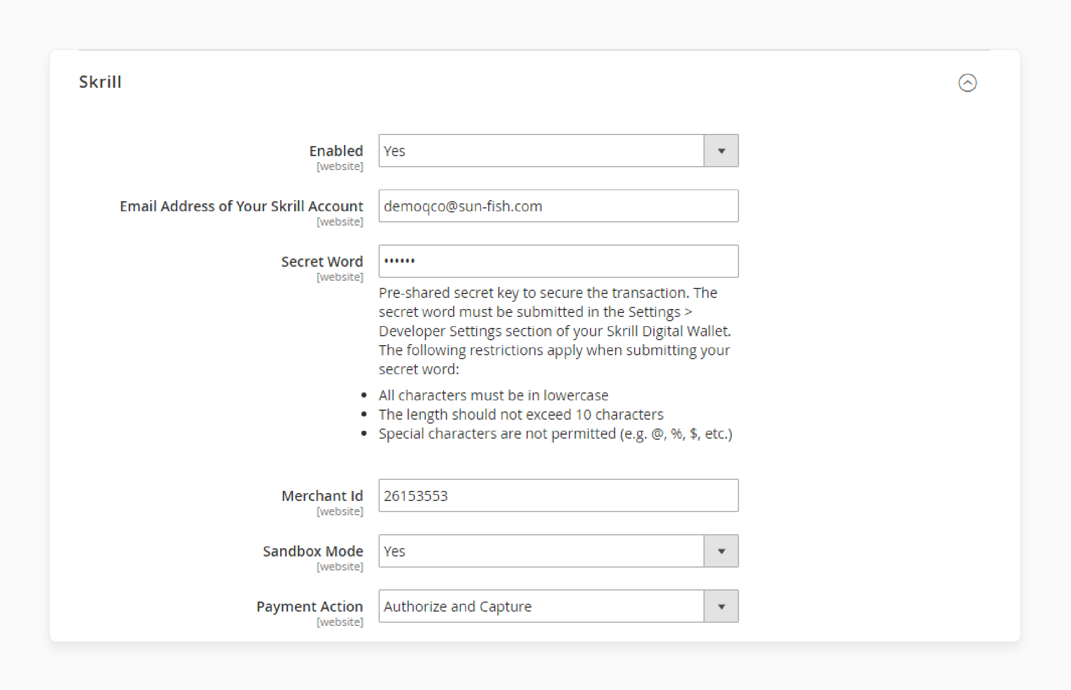Click the Payment Action label
Image resolution: width=1071 pixels, height=690 pixels.
coord(309,607)
